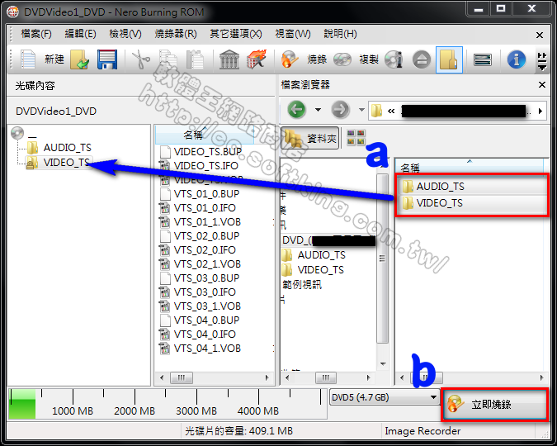This screenshot has height=446, width=557.
Task: Toggle the Folders (資料夾) view button
Action: [309, 139]
